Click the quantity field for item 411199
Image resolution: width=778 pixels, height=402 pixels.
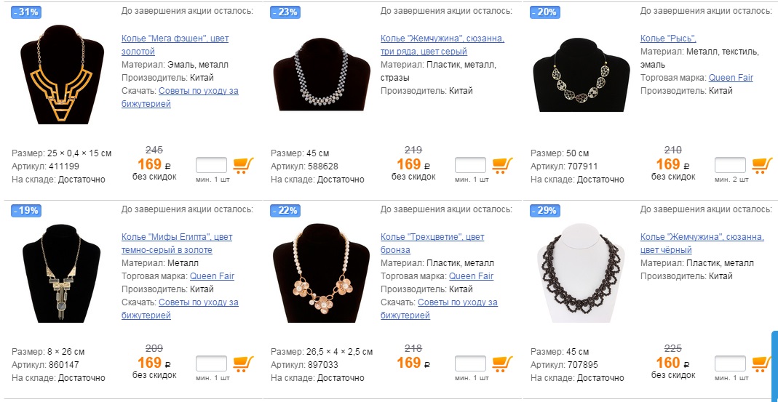211,165
